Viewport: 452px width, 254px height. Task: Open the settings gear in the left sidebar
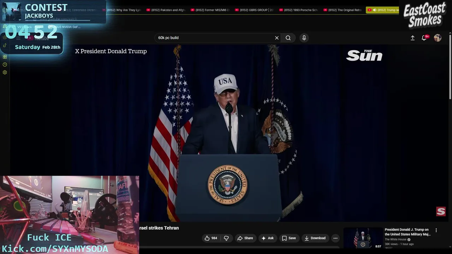5,72
